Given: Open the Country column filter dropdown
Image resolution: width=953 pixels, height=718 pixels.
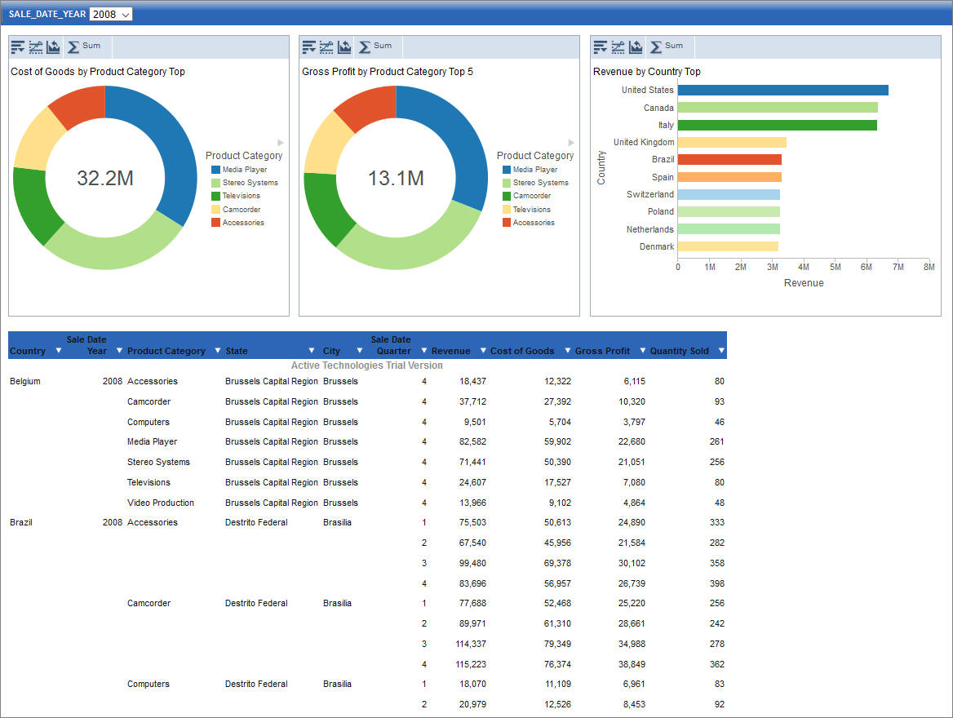Looking at the screenshot, I should tap(57, 350).
